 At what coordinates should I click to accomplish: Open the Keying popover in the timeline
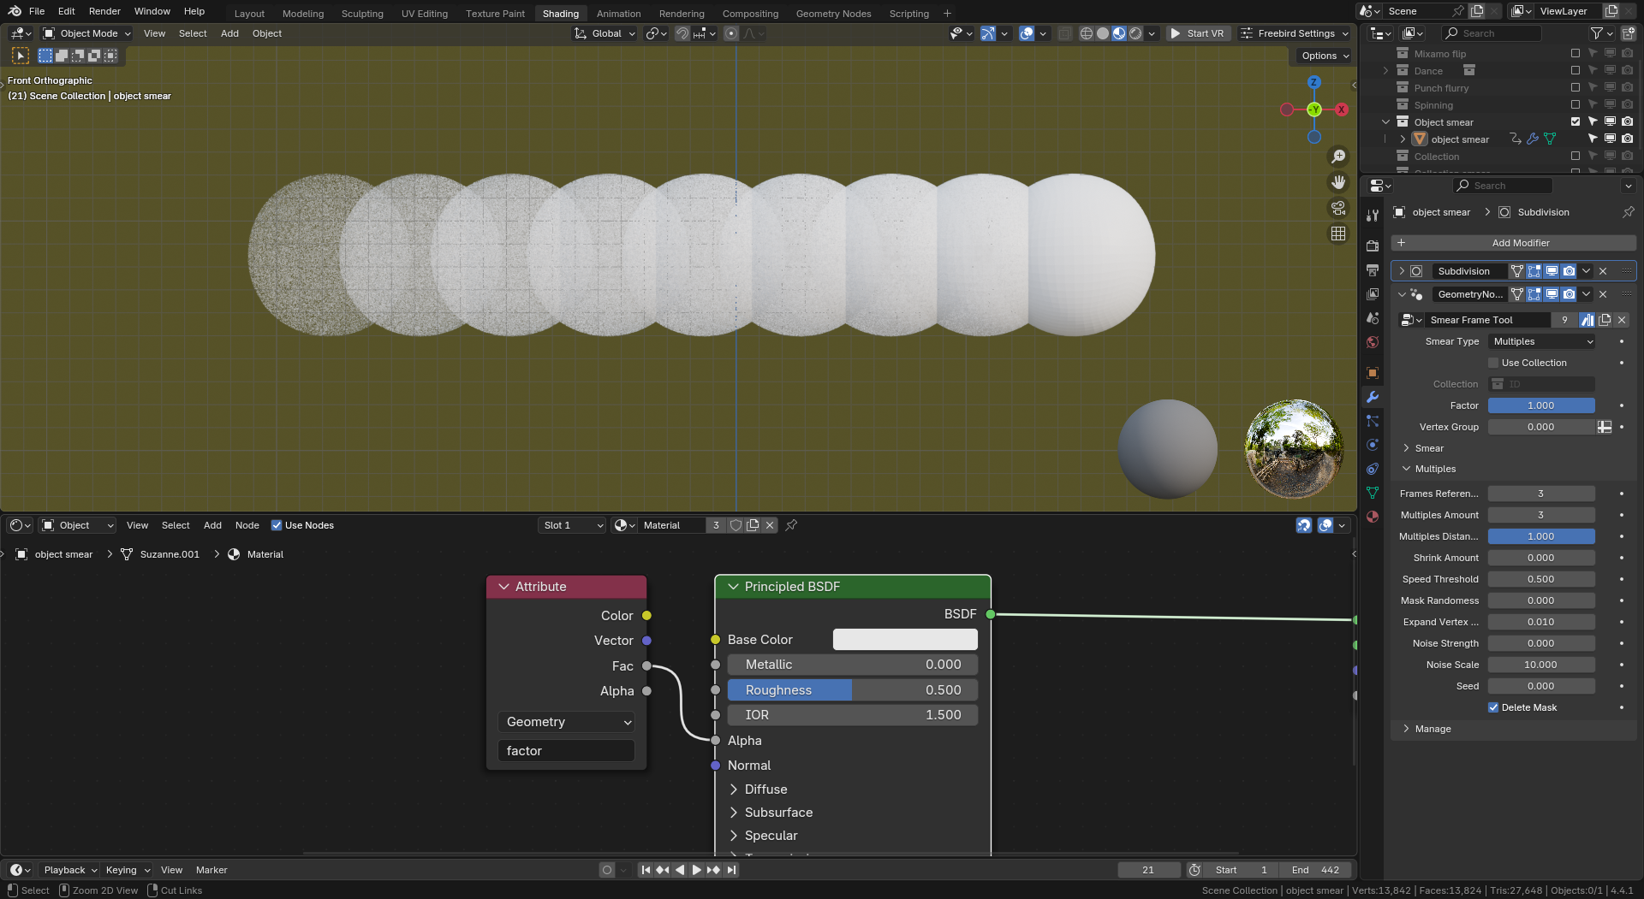pyautogui.click(x=127, y=870)
